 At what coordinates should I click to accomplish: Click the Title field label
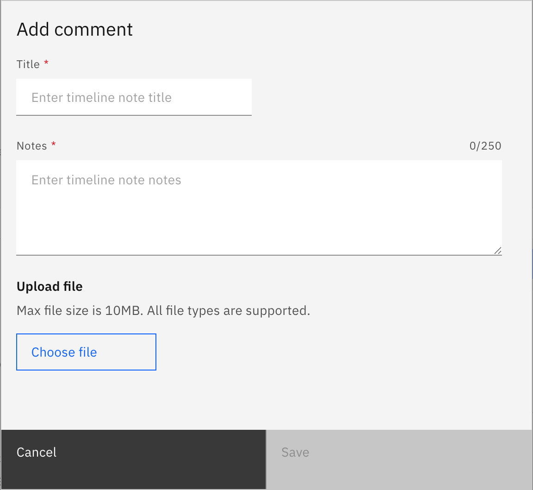tap(28, 64)
